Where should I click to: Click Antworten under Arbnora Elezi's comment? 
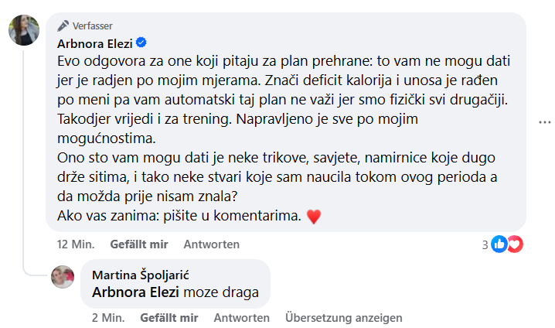pos(211,244)
